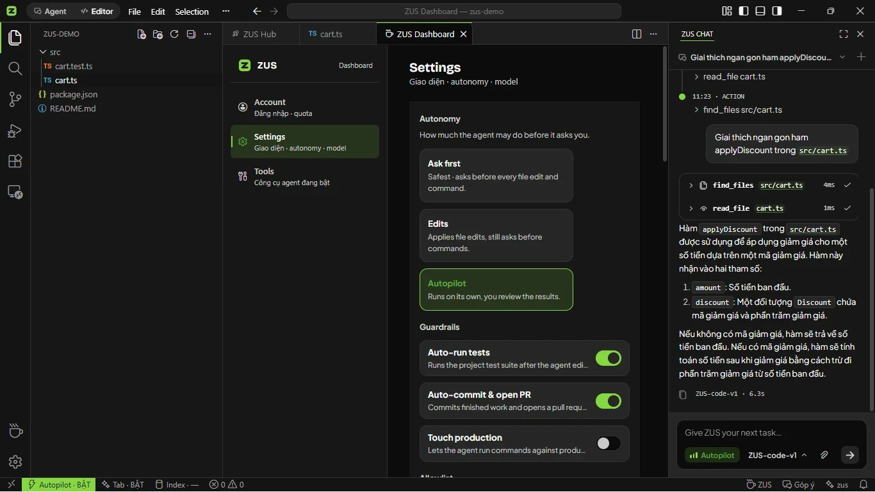Open editor more actions ellipsis

point(653,34)
